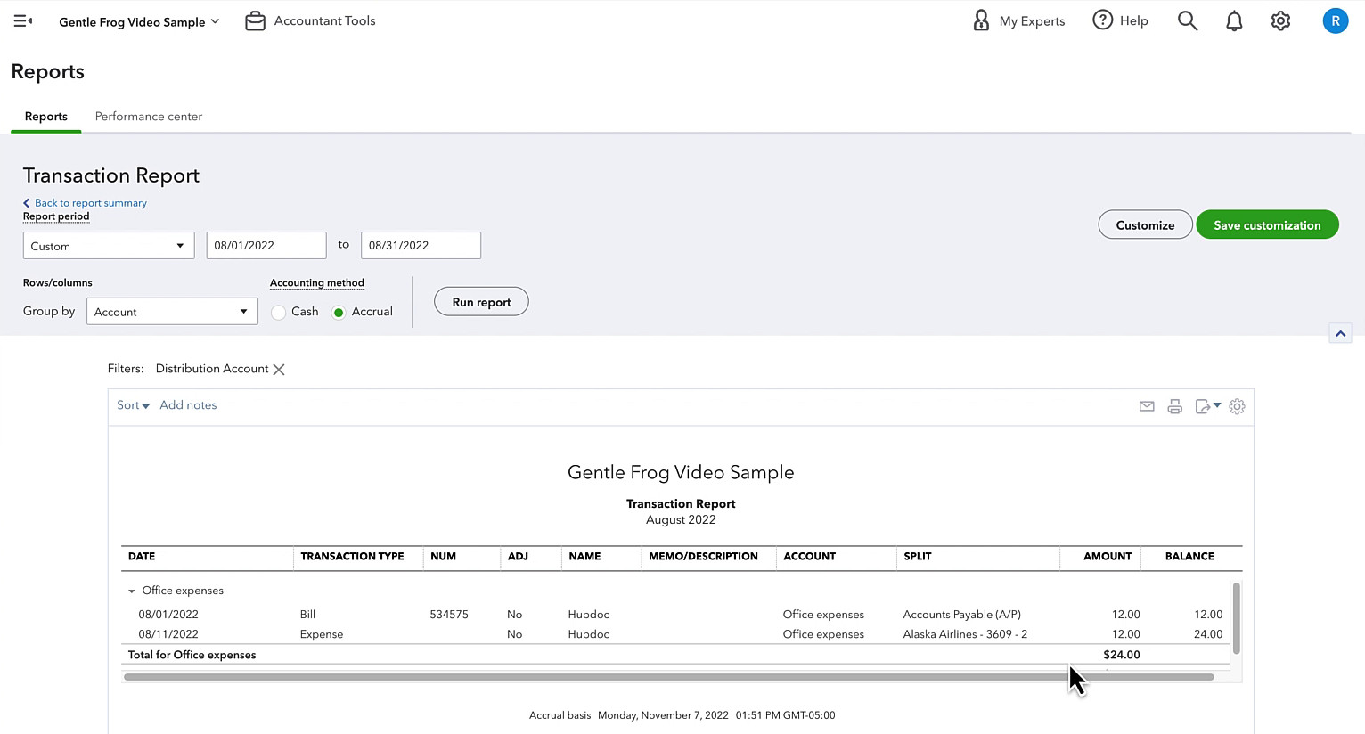Open notifications bell
The image size is (1365, 734).
pos(1234,20)
